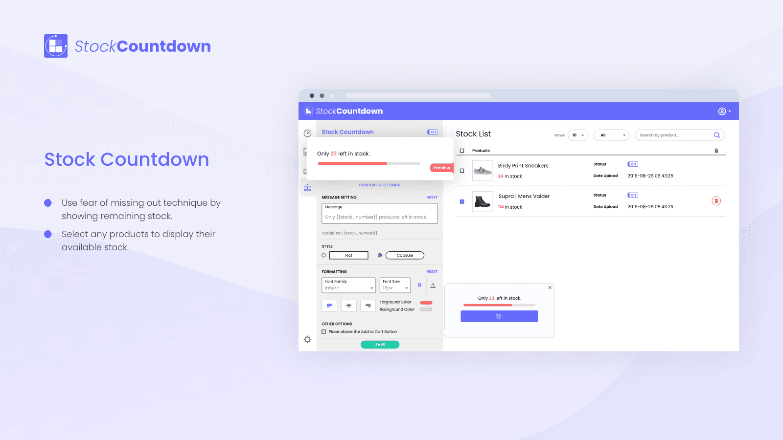Image resolution: width=783 pixels, height=440 pixels.
Task: Delete the Supra Mens Vaider product
Action: (716, 201)
